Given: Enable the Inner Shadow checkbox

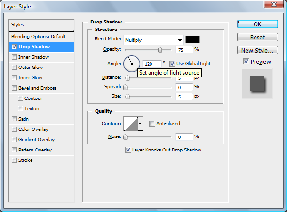Looking at the screenshot, I should [14, 57].
